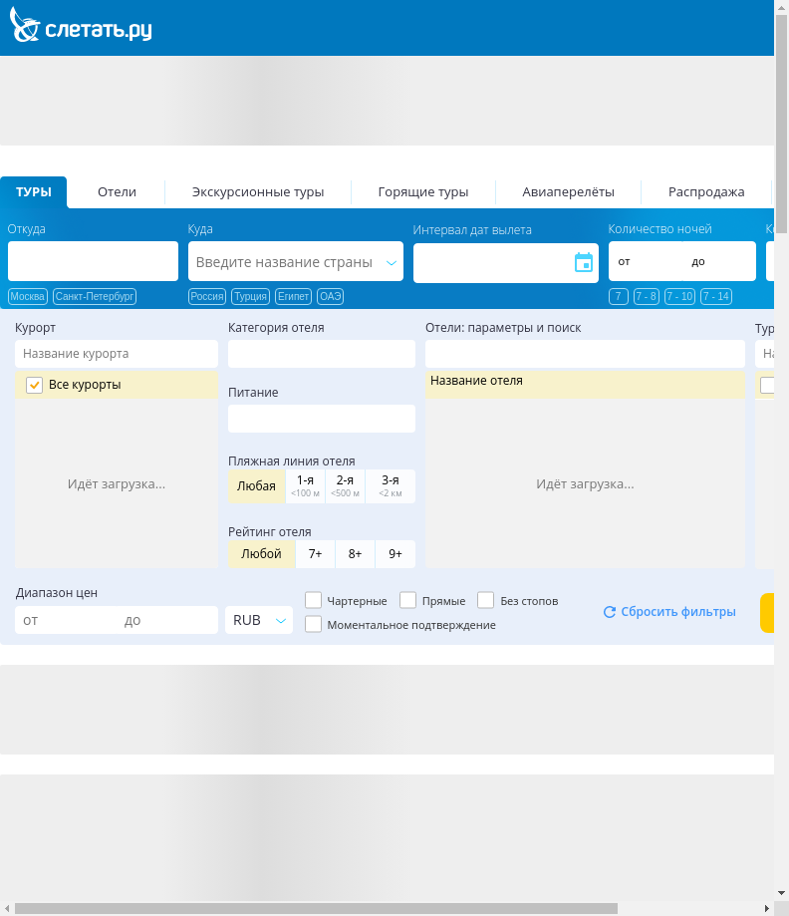Open the departure date calendar icon
This screenshot has width=789, height=916.
(584, 263)
